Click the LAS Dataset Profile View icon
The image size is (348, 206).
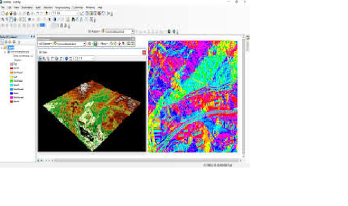[x=132, y=44]
